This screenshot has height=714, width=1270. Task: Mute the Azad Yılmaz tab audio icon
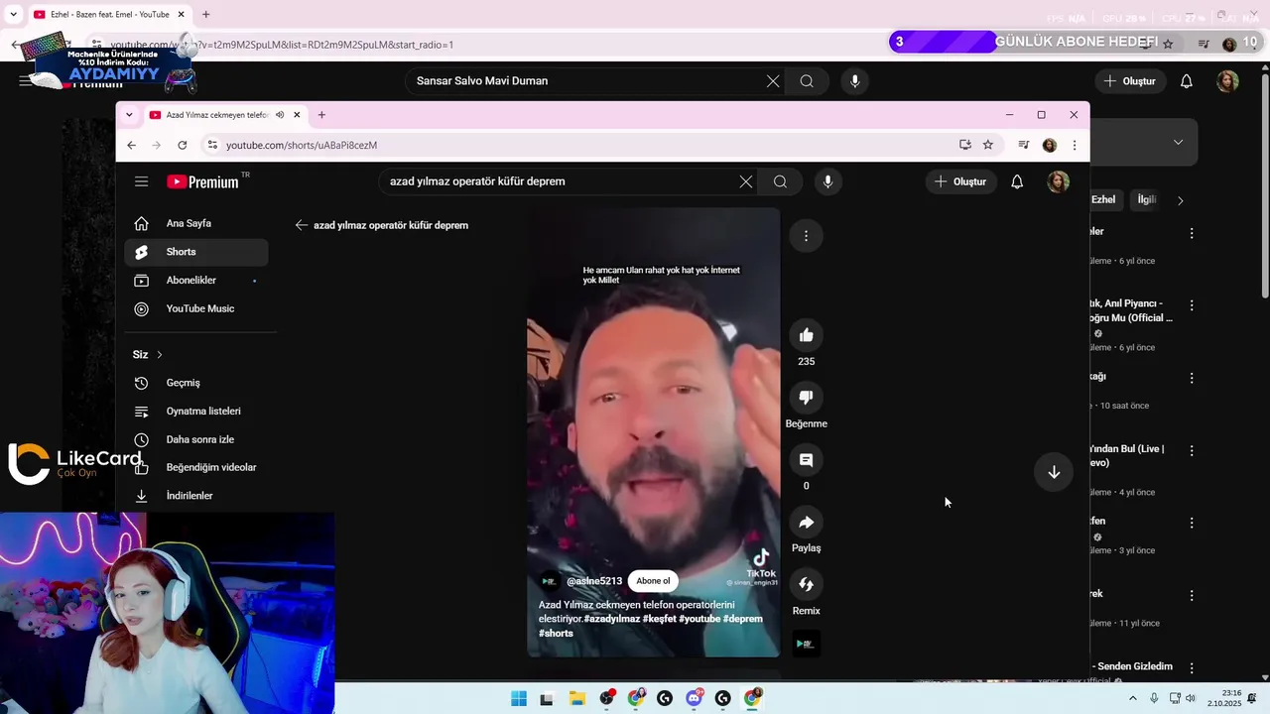point(280,115)
